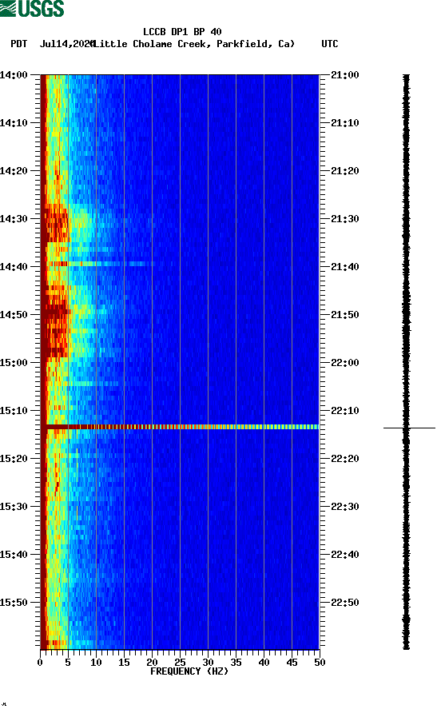Click the 45 Hz frequency tick label
Image resolution: width=441 pixels, height=713 pixels.
292,663
